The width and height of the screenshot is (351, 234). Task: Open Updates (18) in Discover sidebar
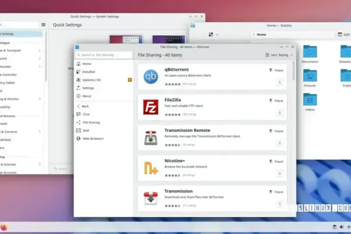pos(104,80)
